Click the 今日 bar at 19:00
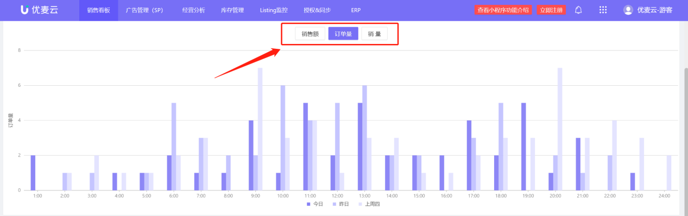Image resolution: width=688 pixels, height=216 pixels. point(523,147)
